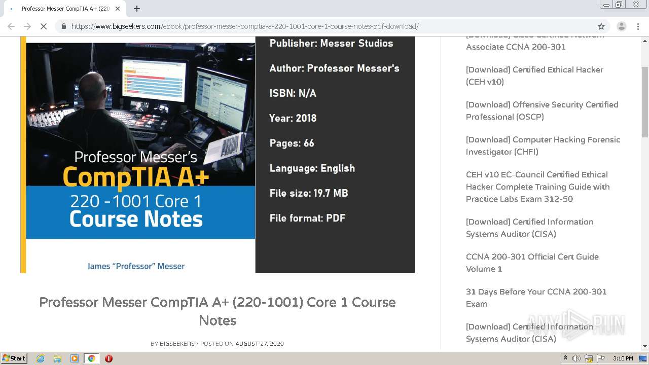The width and height of the screenshot is (649, 365).
Task: Go back to the previous page
Action: click(x=11, y=26)
